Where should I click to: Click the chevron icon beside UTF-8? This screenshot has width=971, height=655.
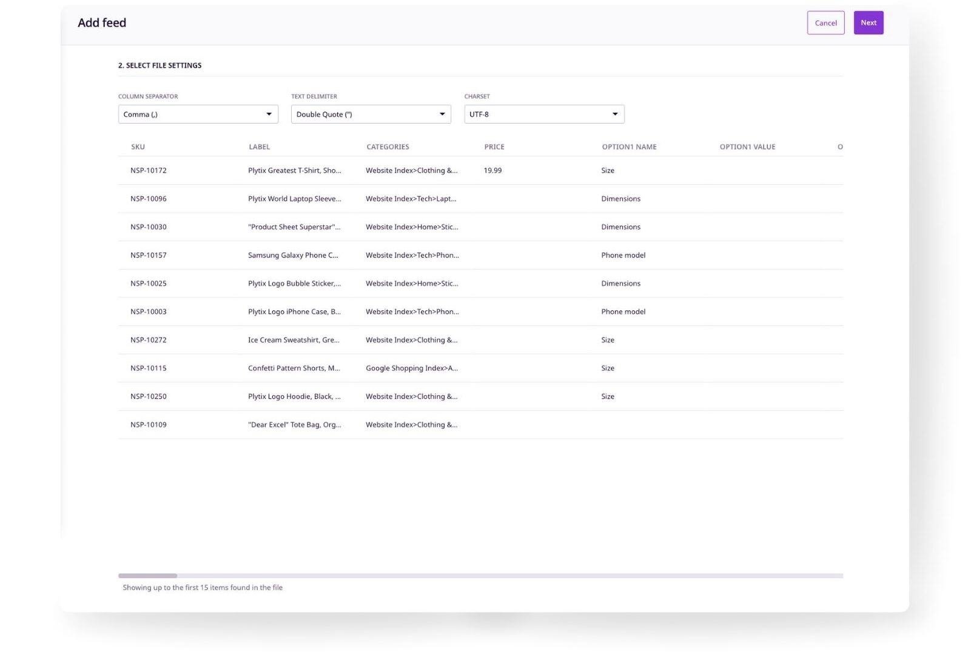(x=614, y=114)
